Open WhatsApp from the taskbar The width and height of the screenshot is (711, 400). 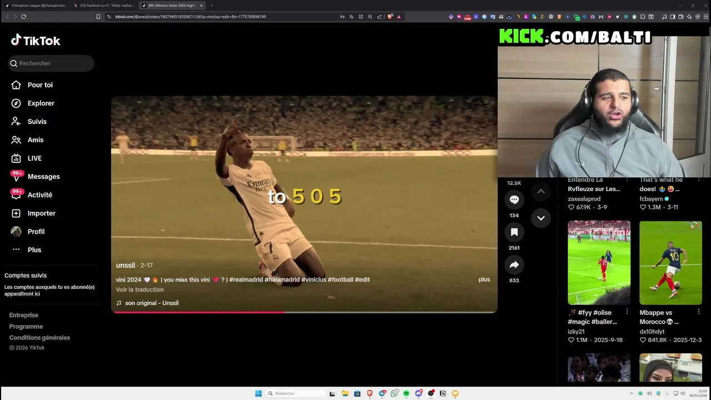(x=394, y=393)
